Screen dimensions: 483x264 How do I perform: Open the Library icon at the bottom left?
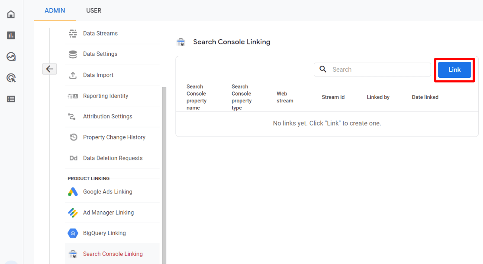10,99
